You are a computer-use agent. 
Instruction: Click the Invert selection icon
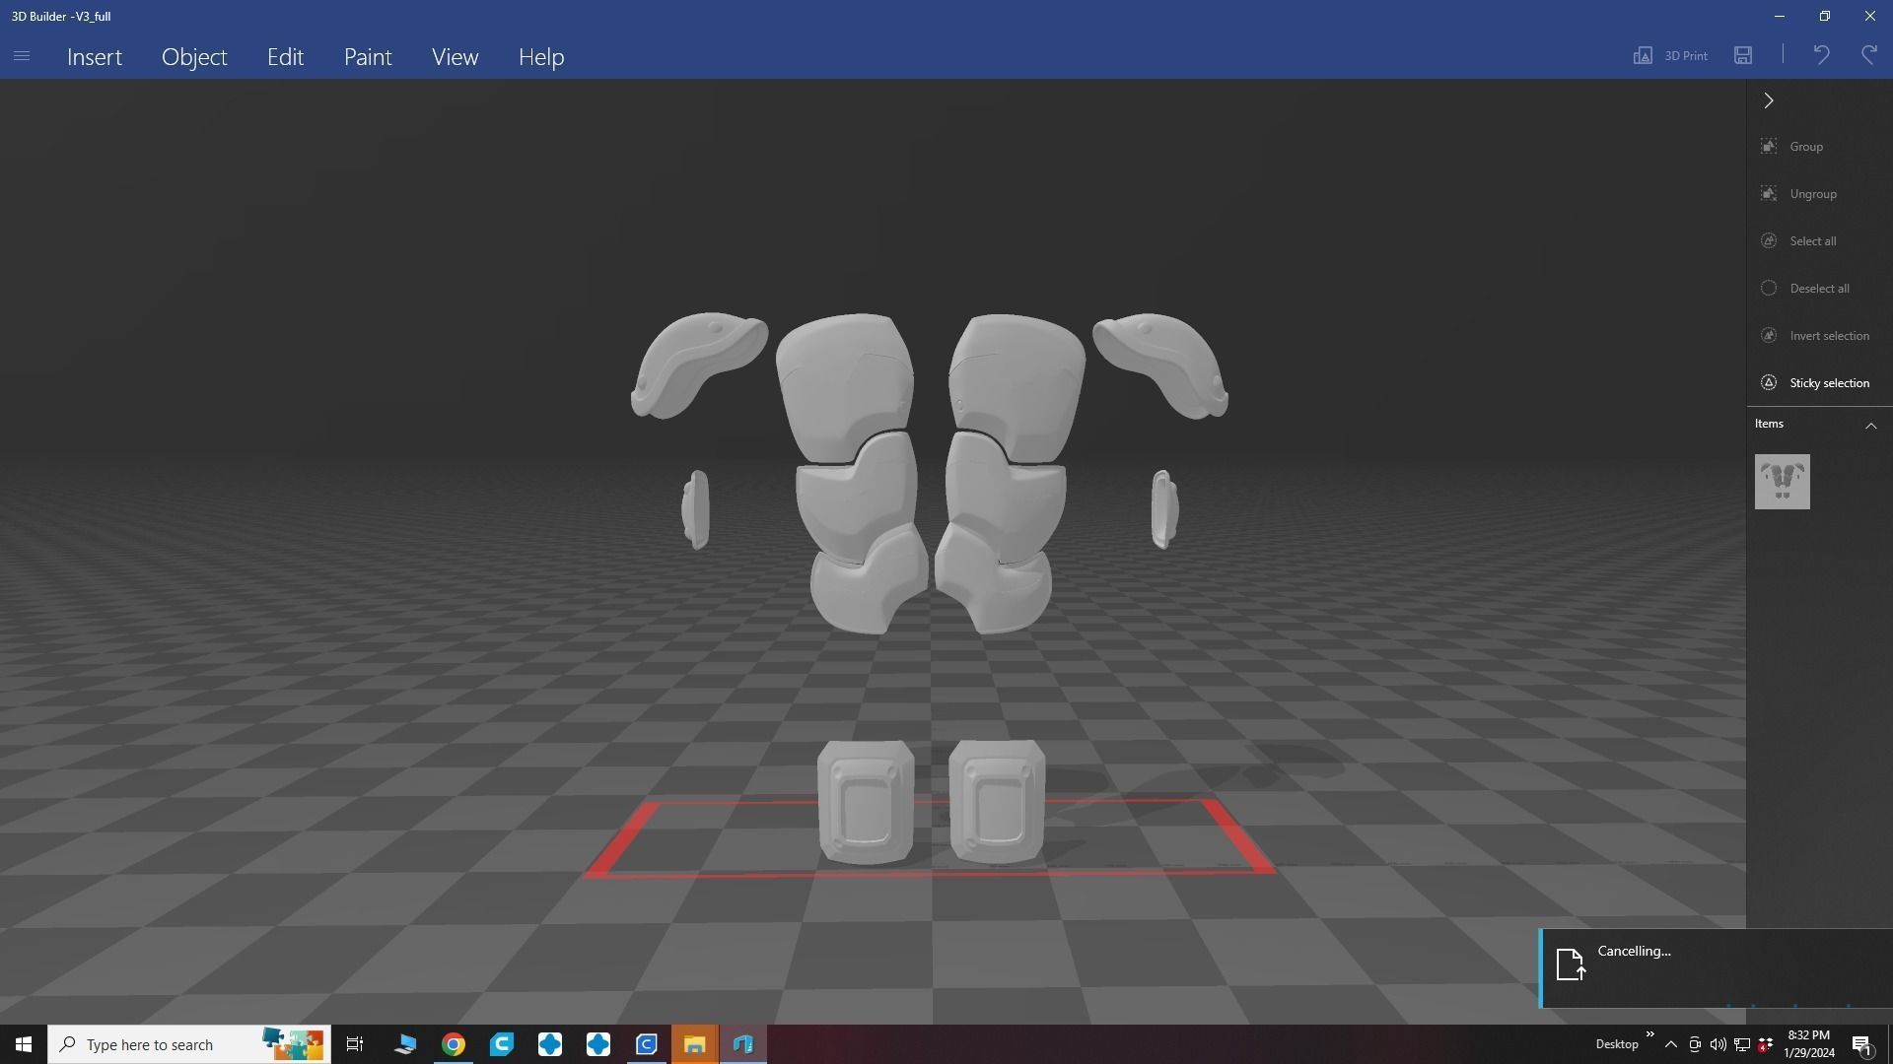click(x=1769, y=336)
